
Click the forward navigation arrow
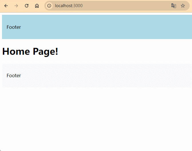coord(16,6)
